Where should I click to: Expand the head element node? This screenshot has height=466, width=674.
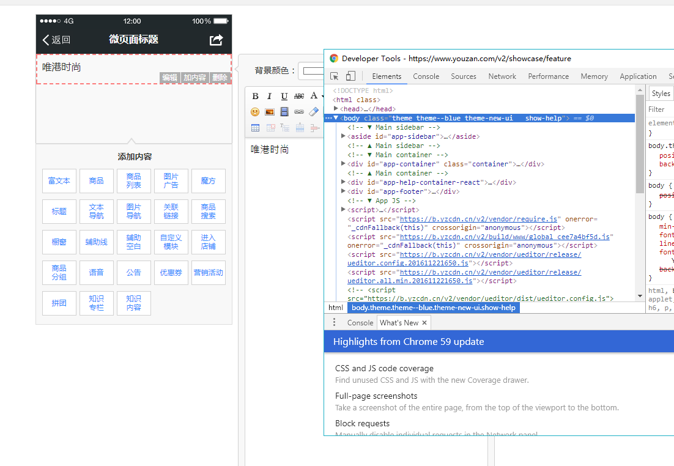point(336,109)
